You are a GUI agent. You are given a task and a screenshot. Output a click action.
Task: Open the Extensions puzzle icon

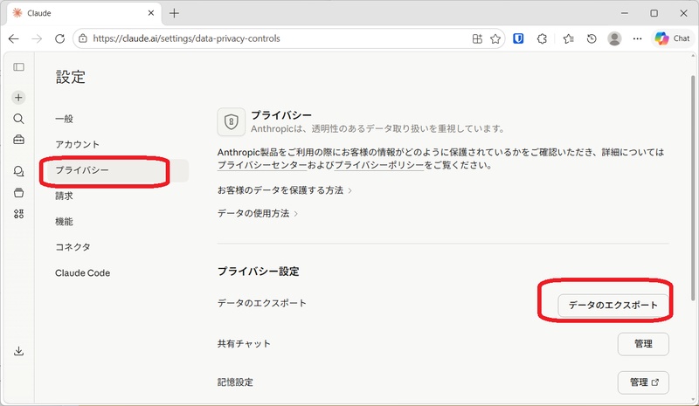pyautogui.click(x=542, y=38)
